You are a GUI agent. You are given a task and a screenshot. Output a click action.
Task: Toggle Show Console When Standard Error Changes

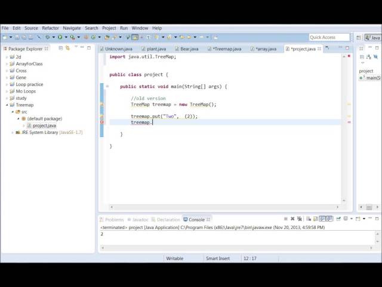coord(329,219)
